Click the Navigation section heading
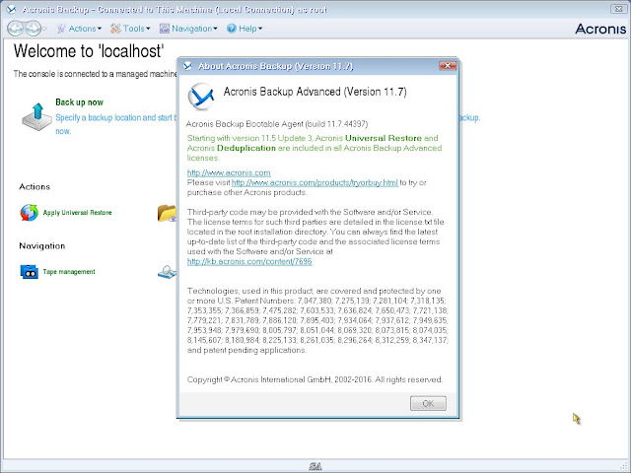This screenshot has height=473, width=631. [x=42, y=245]
